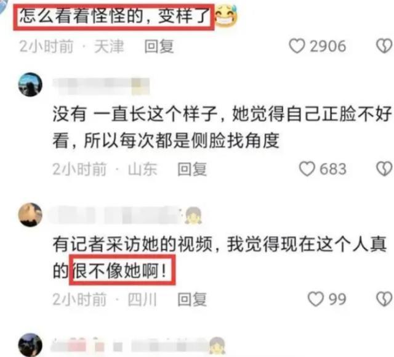Image resolution: width=394 pixels, height=357 pixels.
Task: Click the laughing-sweat emoji in top comment
Action: pyautogui.click(x=226, y=16)
